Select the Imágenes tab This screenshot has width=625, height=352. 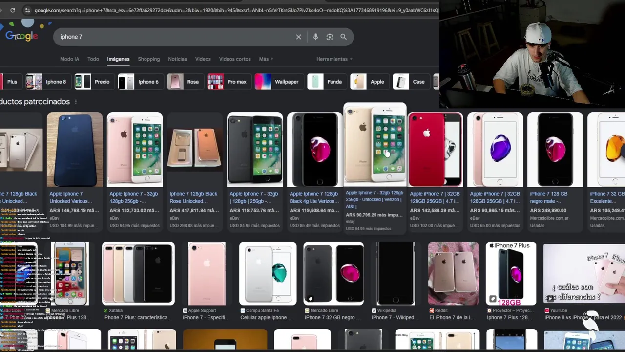pyautogui.click(x=118, y=59)
